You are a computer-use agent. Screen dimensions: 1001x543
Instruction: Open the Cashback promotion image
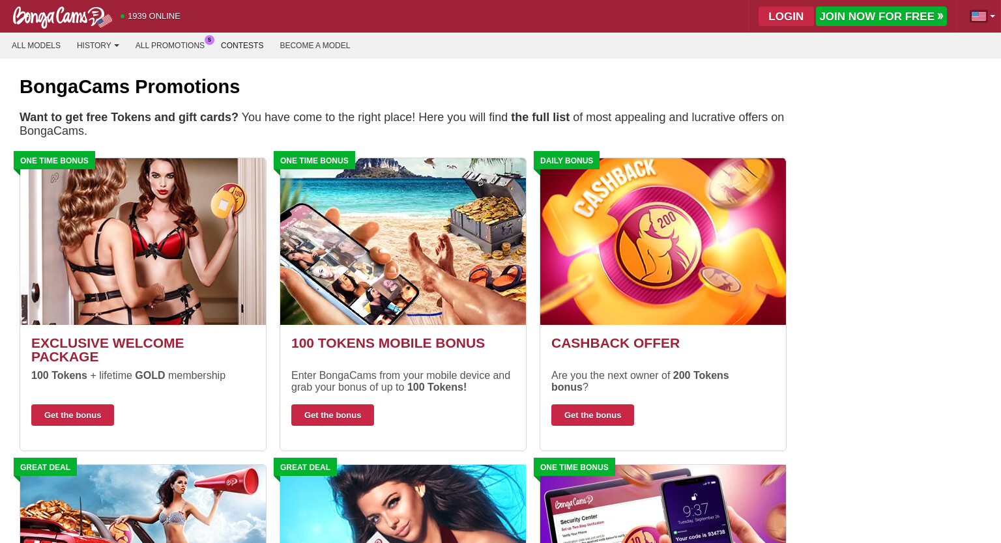(663, 242)
